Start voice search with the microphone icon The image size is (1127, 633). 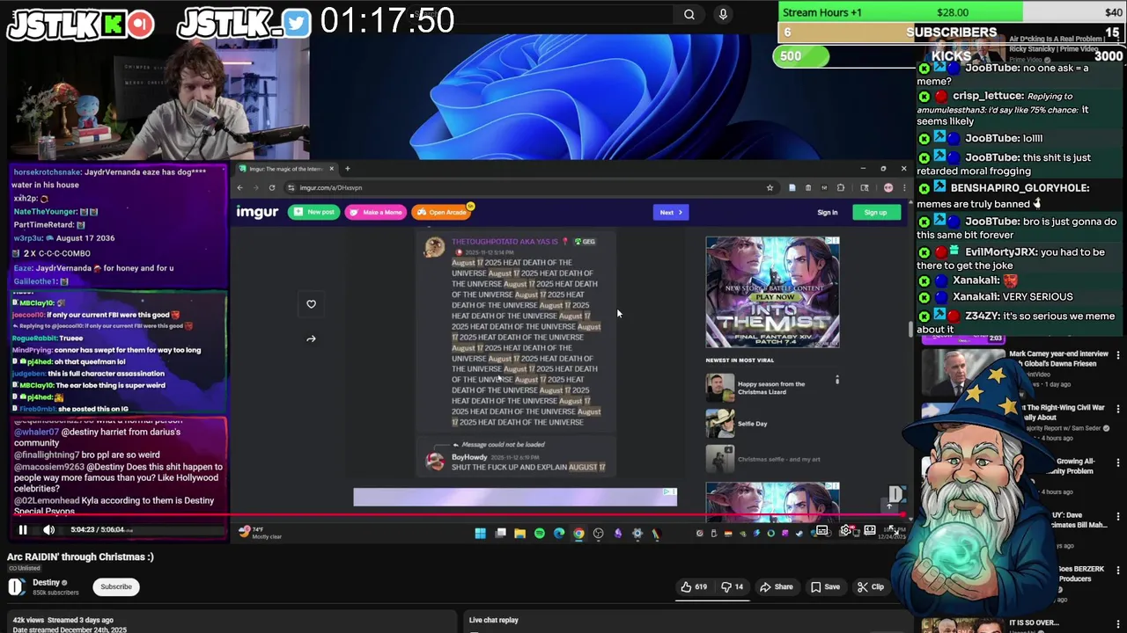723,14
